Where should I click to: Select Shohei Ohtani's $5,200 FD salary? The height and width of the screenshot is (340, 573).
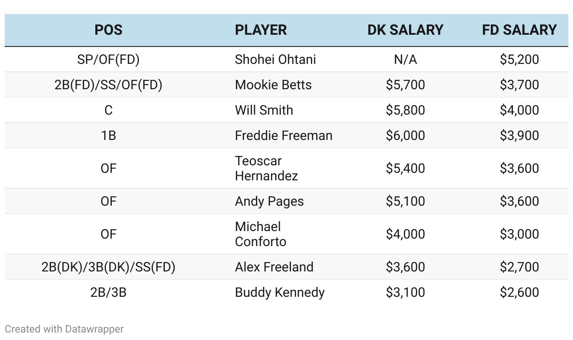click(519, 60)
